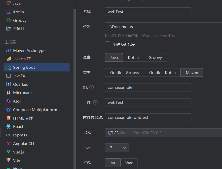Select Java as the language
This screenshot has height=169, width=222.
pyautogui.click(x=114, y=57)
